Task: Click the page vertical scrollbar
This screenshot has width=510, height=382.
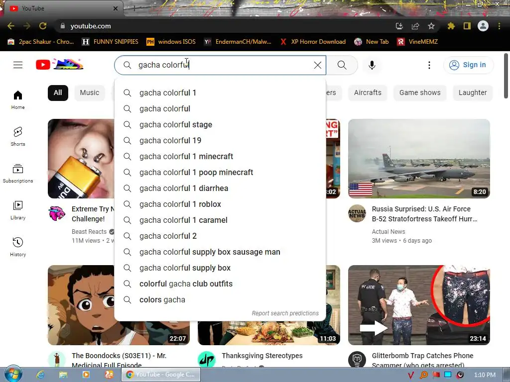Action: [506, 76]
